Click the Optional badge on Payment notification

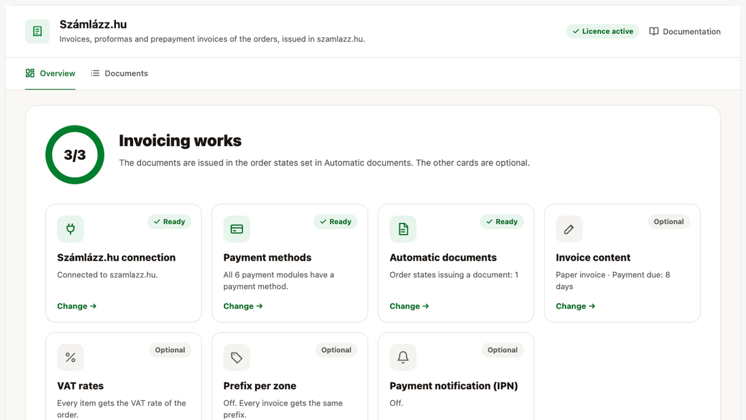point(503,350)
